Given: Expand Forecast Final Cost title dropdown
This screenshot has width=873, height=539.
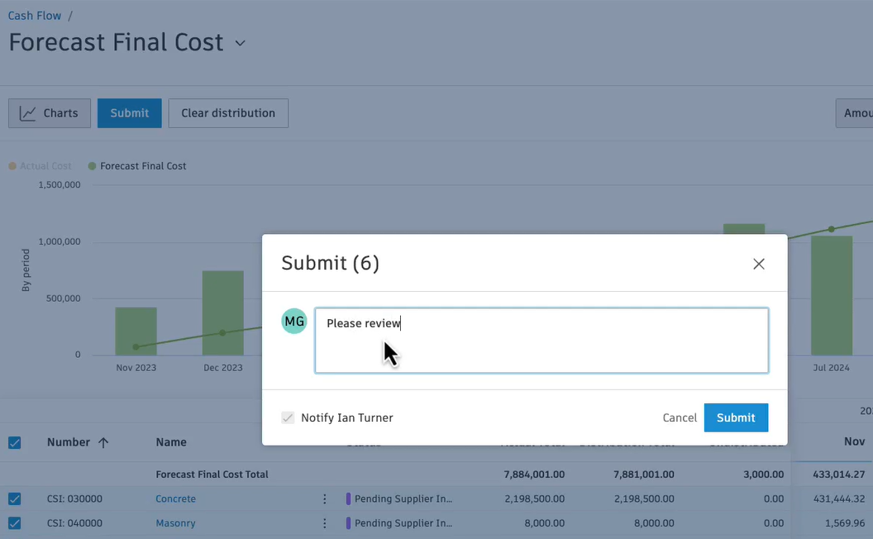Looking at the screenshot, I should point(240,43).
